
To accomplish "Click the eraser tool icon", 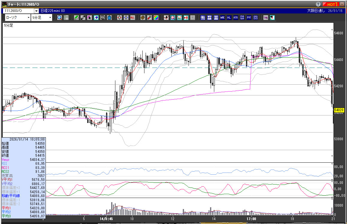I will click(96, 18).
